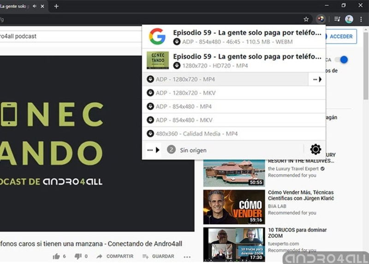This screenshot has height=264, width=369.
Task: Click download icon for ADP 1280x720 MKV
Action: coord(150,93)
